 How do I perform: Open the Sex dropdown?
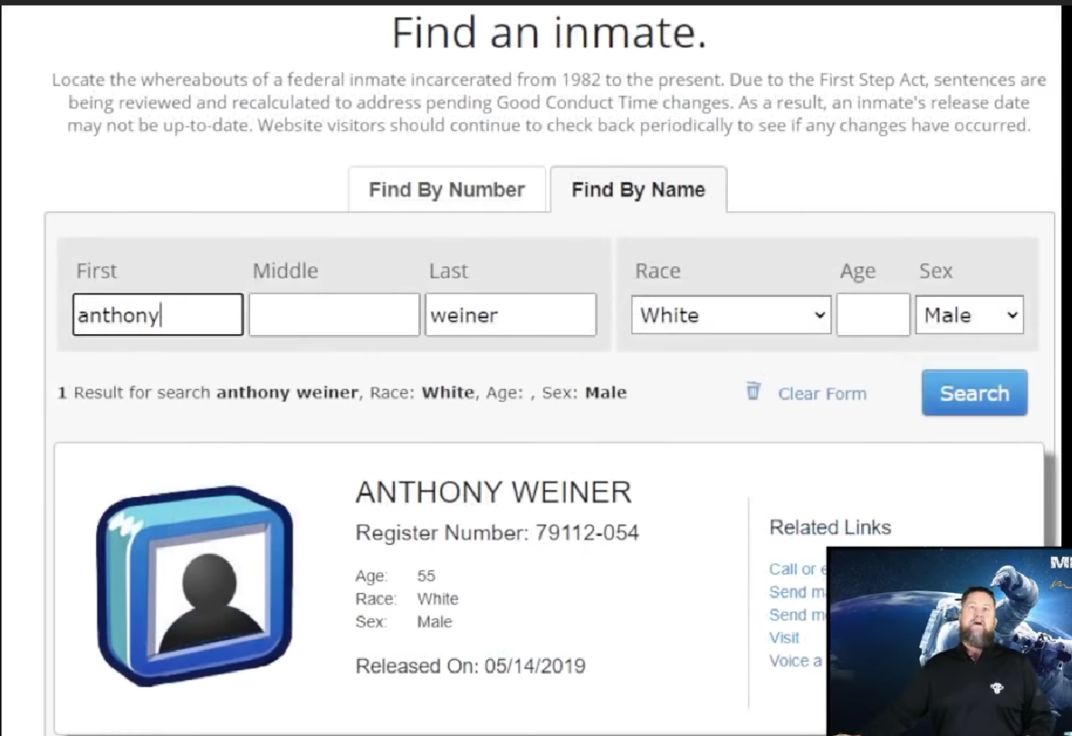[970, 314]
